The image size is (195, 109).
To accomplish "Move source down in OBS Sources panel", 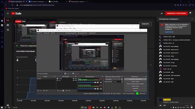I will (69, 91).
